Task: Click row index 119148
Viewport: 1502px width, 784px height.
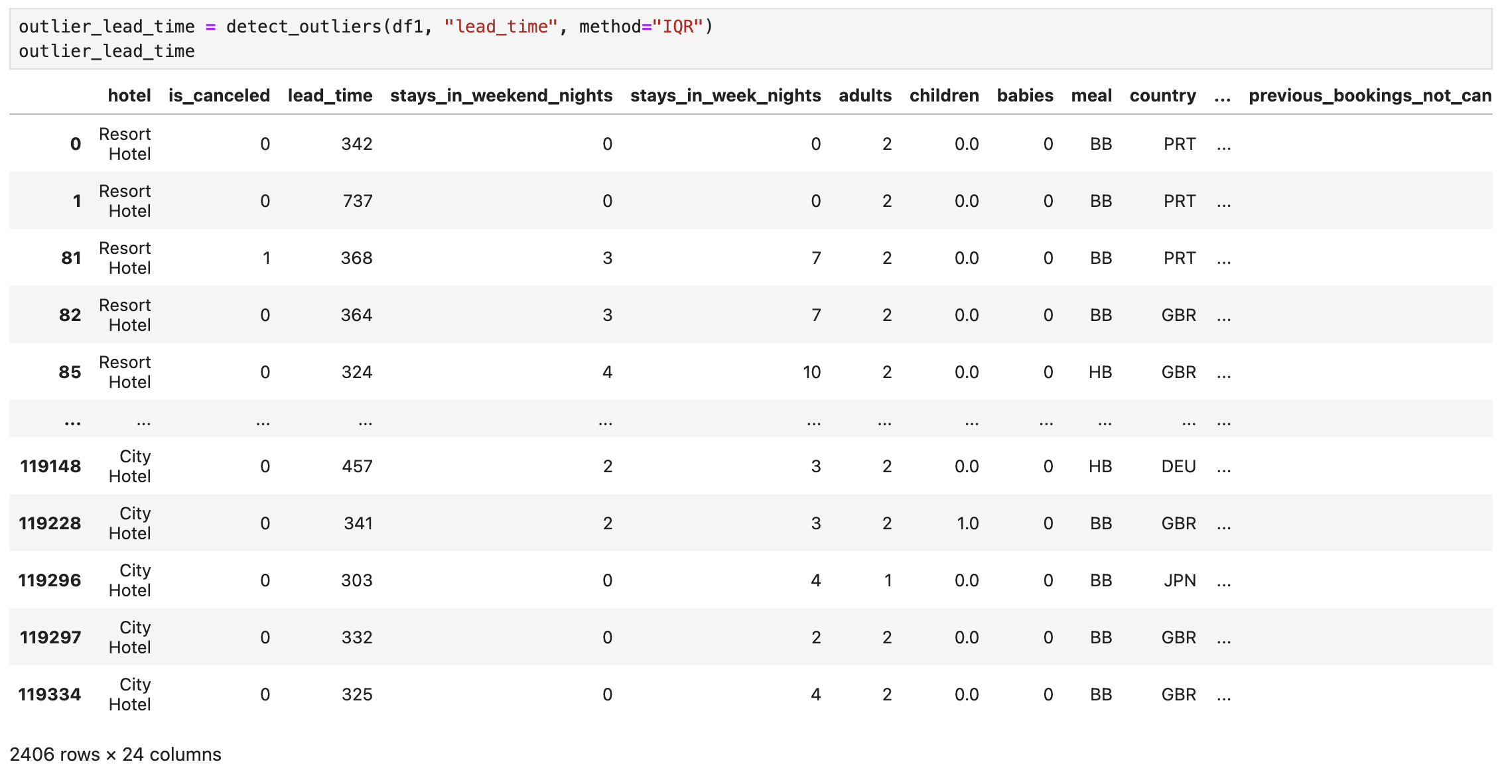Action: (x=51, y=466)
